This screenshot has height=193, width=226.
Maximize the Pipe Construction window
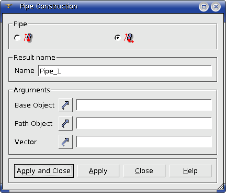pyautogui.click(x=204, y=7)
